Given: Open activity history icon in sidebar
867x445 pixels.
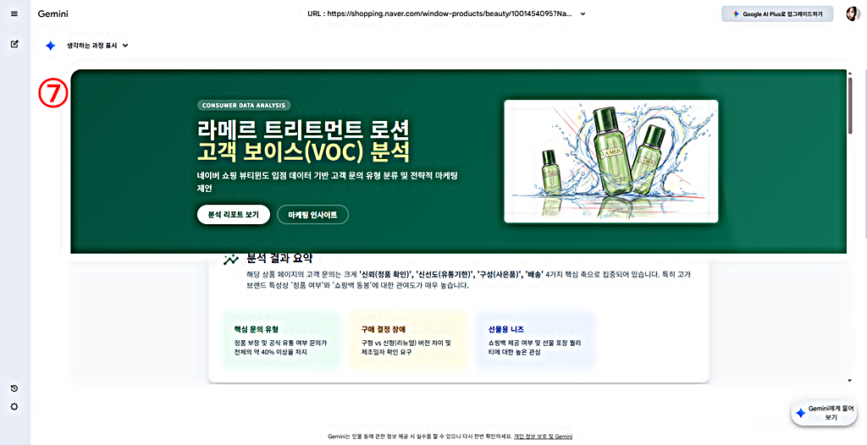Looking at the screenshot, I should pyautogui.click(x=14, y=388).
